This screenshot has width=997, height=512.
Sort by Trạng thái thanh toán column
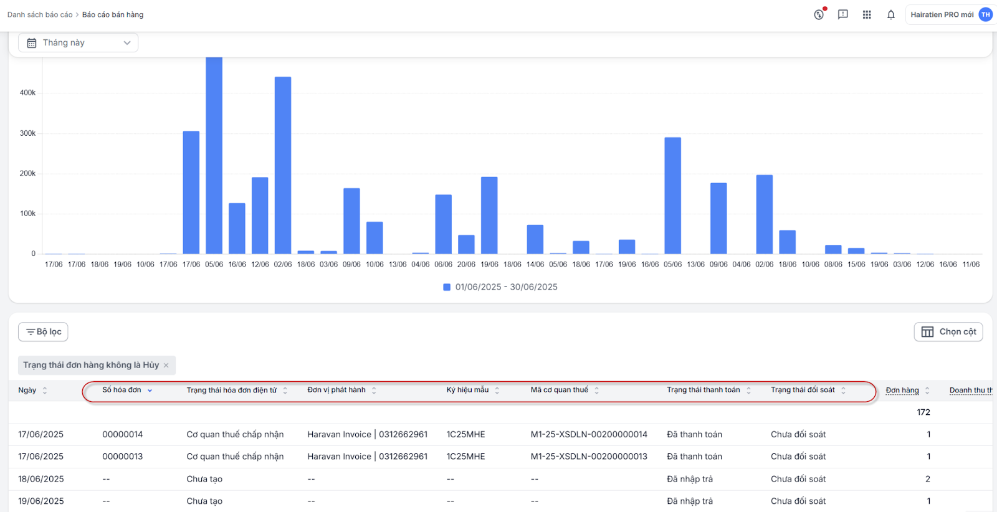click(749, 391)
